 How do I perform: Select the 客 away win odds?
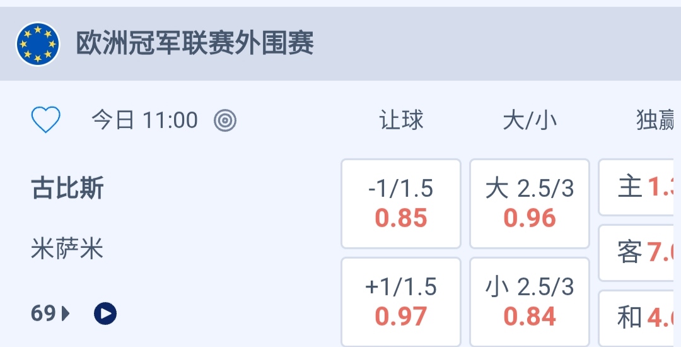point(638,253)
